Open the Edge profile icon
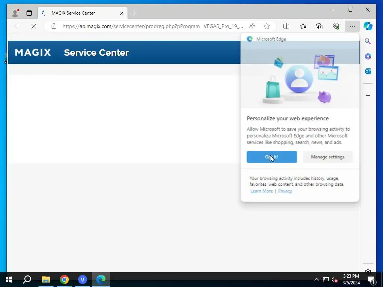This screenshot has width=383, height=287. 15,13
